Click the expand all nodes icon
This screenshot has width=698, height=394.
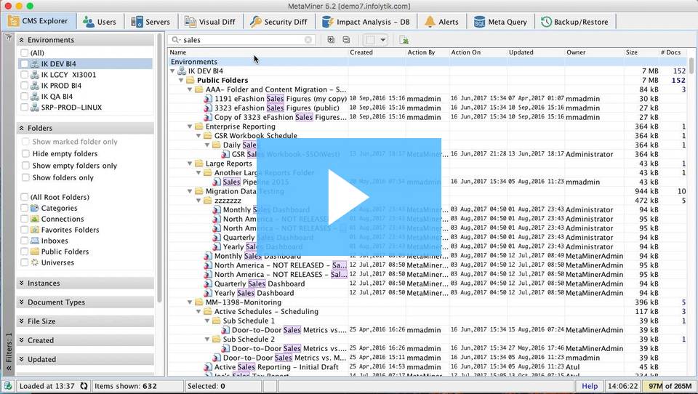[x=331, y=40]
